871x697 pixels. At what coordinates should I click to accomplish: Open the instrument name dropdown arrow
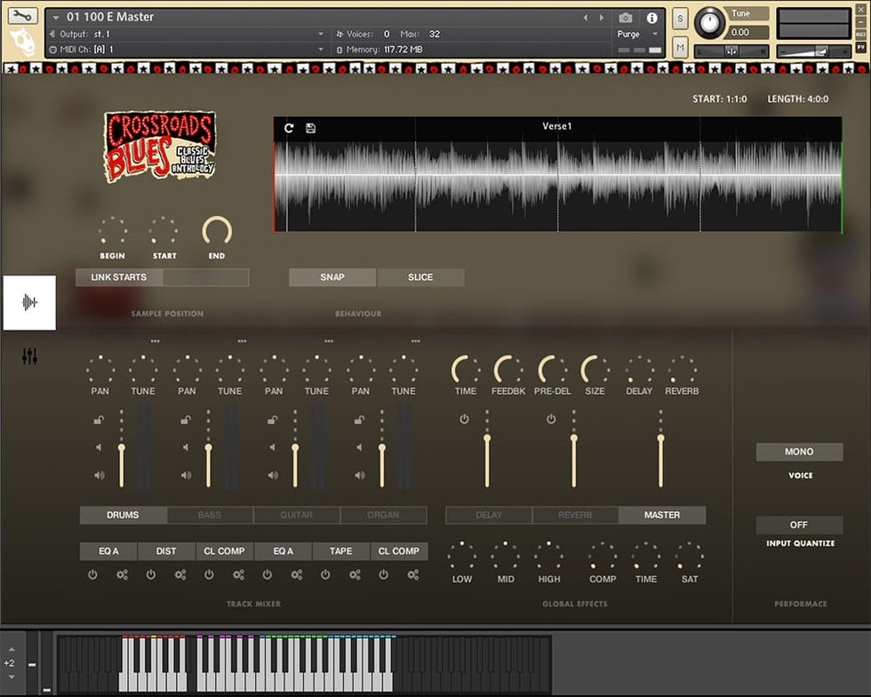click(57, 17)
